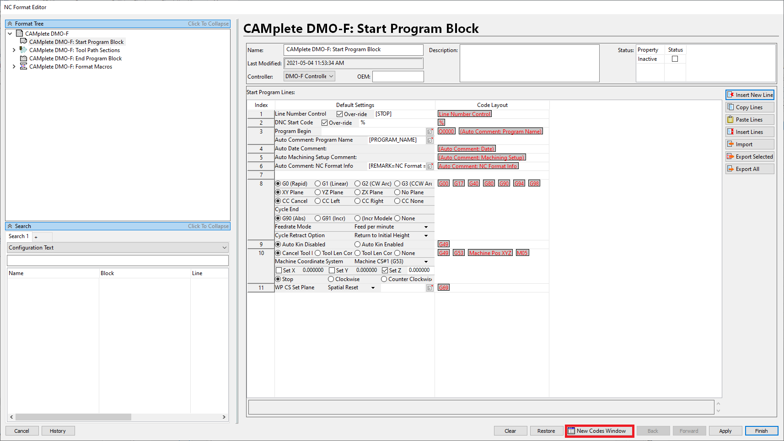Click the Description text box

(530, 63)
